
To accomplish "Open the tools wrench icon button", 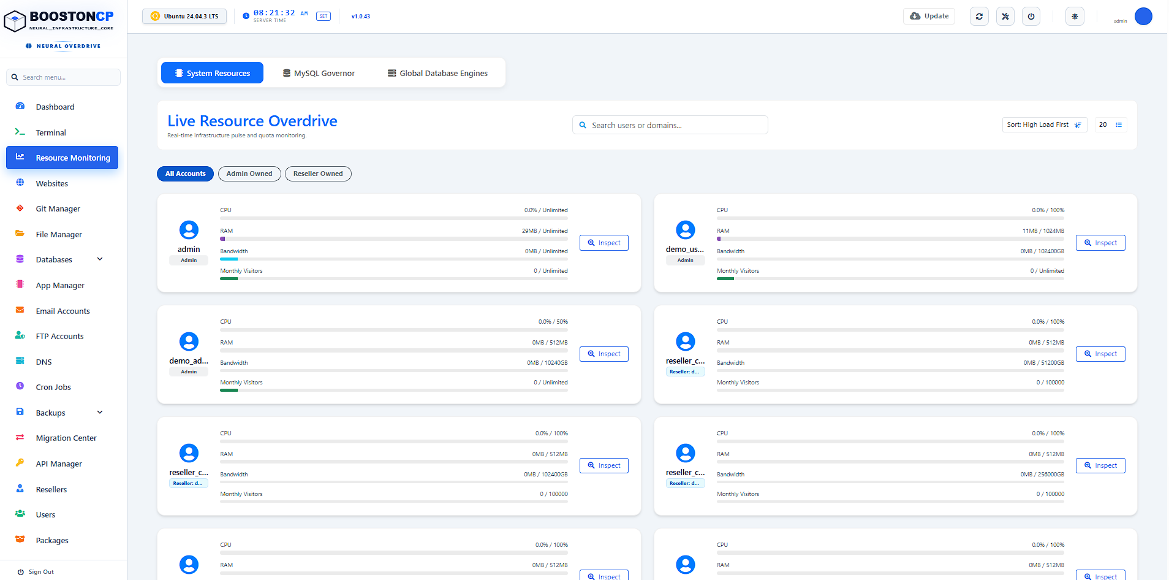I will (1005, 17).
